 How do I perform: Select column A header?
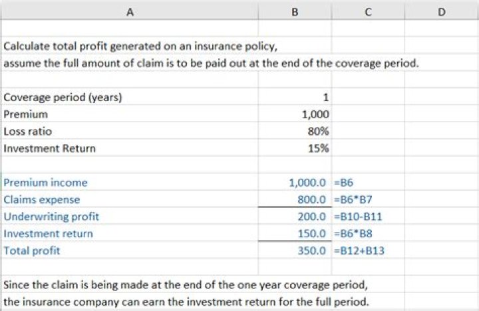pyautogui.click(x=130, y=11)
